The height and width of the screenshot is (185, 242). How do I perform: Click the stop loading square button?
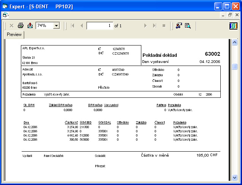164,26
